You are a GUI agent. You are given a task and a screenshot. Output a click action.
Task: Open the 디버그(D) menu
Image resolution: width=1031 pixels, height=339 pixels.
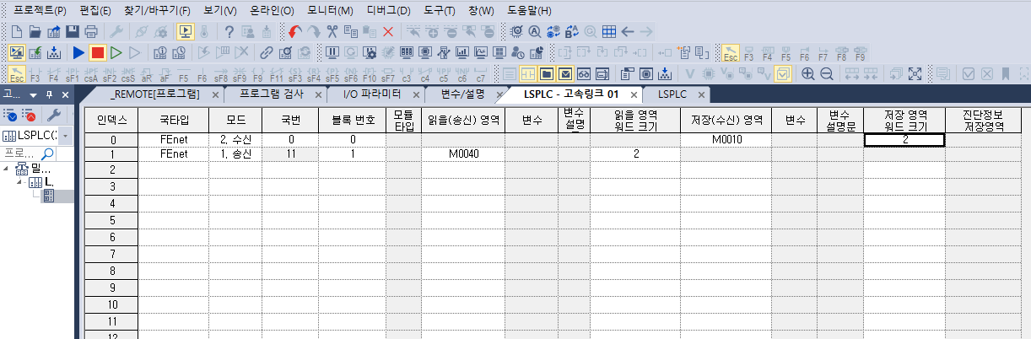(x=389, y=11)
